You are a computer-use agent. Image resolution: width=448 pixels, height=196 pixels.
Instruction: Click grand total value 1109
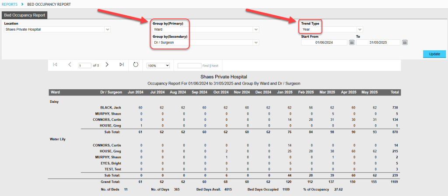(394, 182)
